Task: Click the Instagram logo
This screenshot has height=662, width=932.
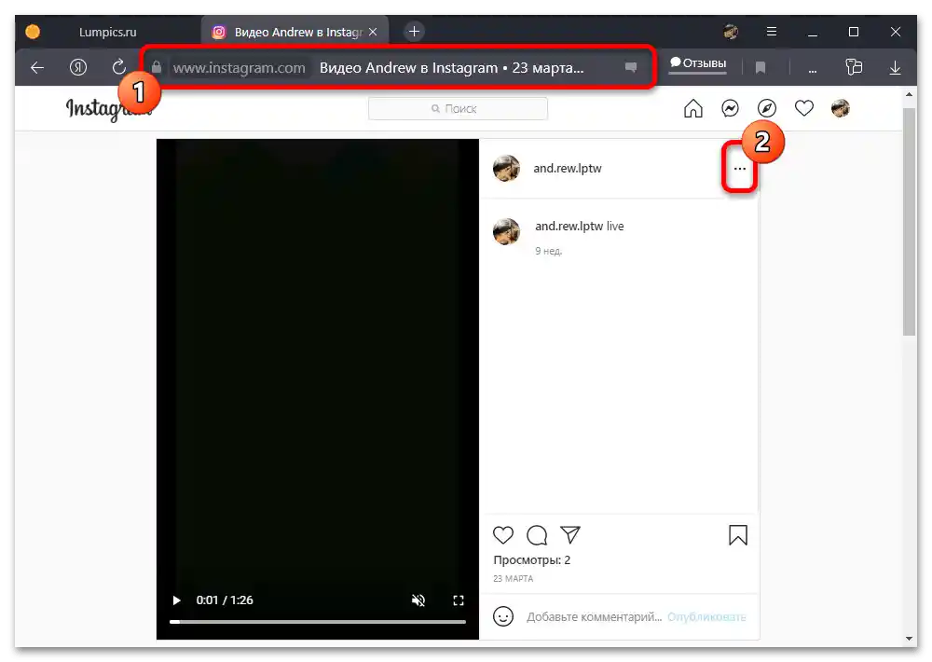Action: (x=108, y=109)
